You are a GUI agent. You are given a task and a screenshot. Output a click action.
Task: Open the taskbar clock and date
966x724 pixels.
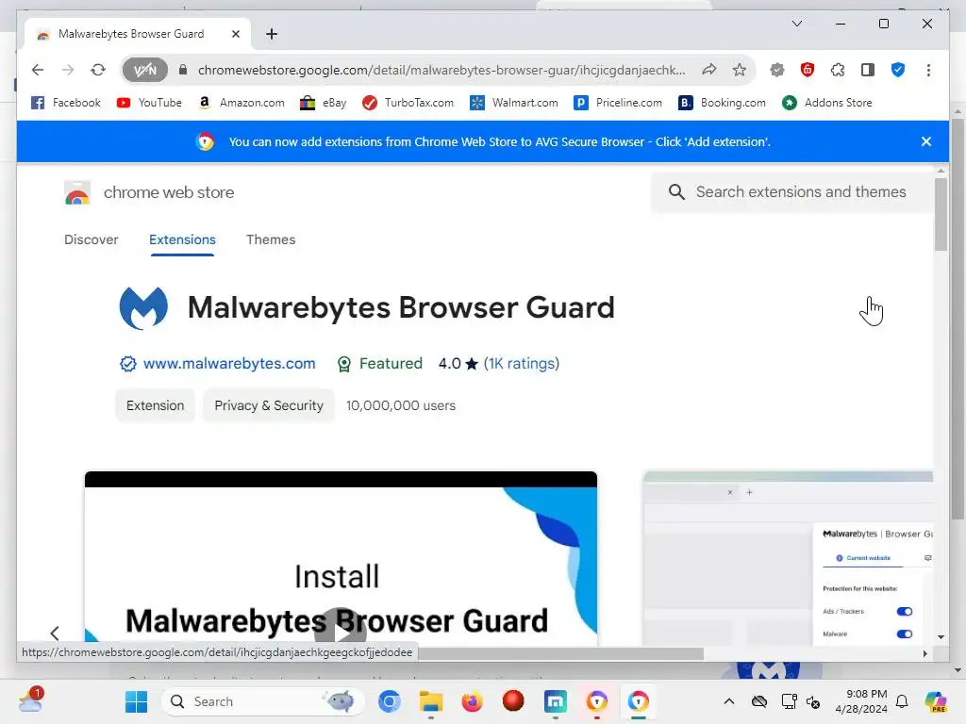coord(861,701)
